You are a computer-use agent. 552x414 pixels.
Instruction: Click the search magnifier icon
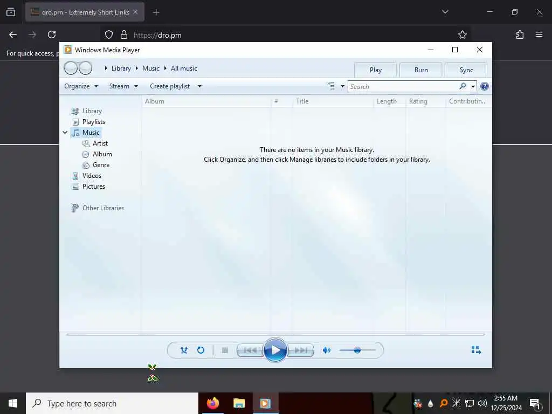(x=463, y=86)
